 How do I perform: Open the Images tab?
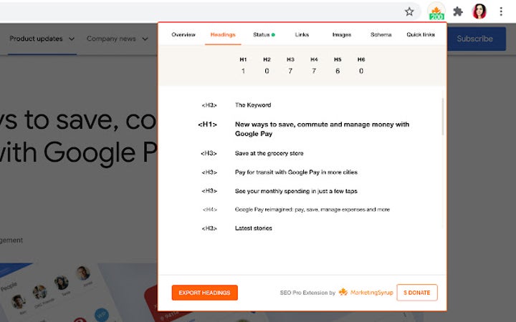(x=342, y=34)
